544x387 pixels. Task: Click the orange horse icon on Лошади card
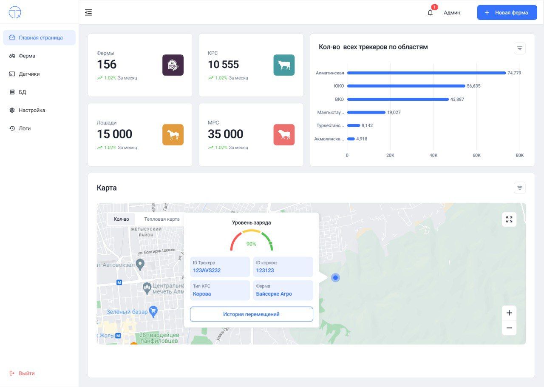[x=173, y=135]
